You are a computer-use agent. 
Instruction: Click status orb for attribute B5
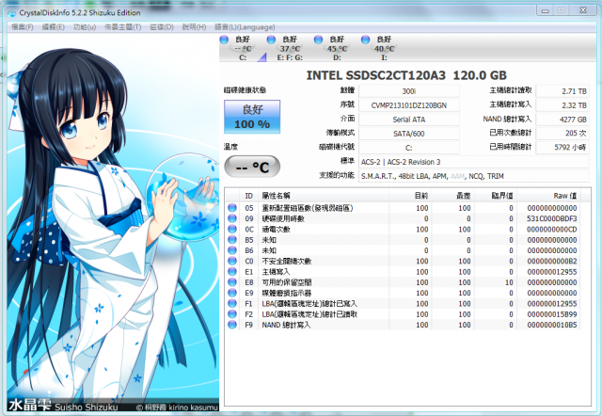[x=232, y=240]
